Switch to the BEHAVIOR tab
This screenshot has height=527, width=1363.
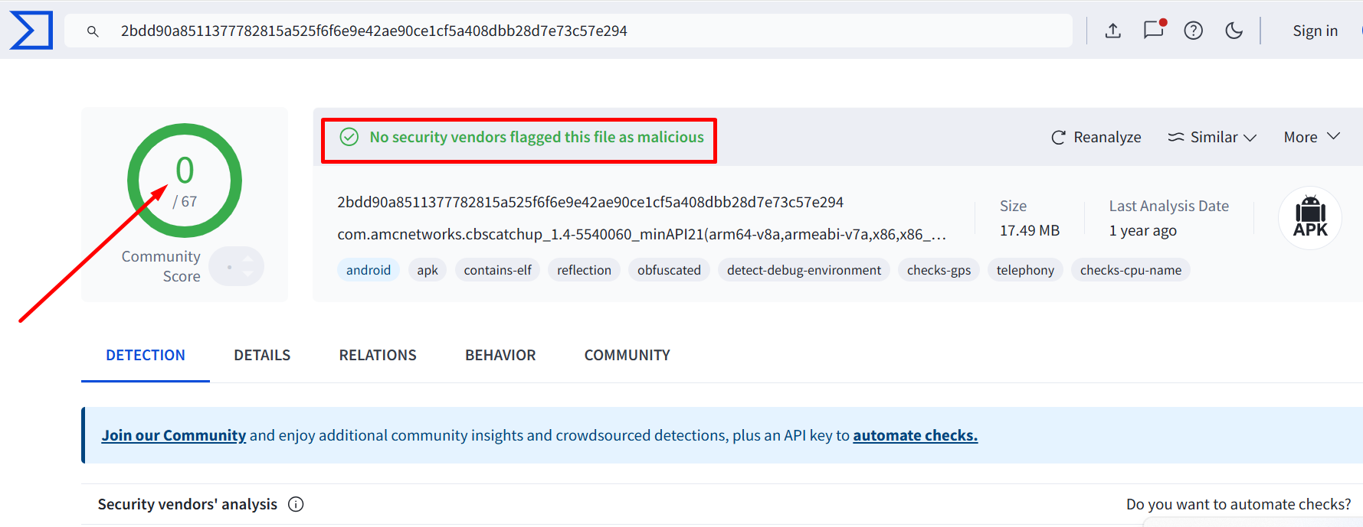[500, 355]
